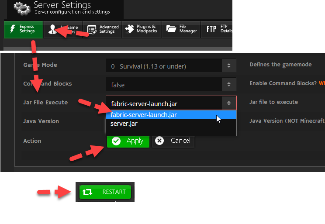Click the folder File Manager icon
The height and width of the screenshot is (224, 325).
tap(171, 28)
